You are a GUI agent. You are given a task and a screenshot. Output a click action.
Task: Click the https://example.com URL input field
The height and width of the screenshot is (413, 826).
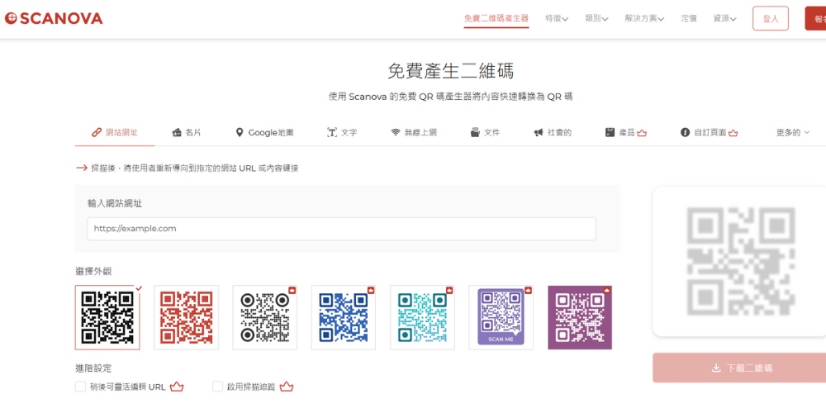click(341, 229)
